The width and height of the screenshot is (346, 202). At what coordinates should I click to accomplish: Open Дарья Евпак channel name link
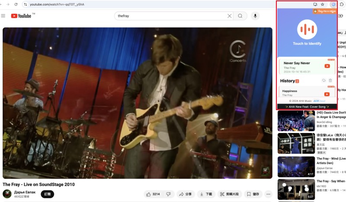pyautogui.click(x=25, y=193)
